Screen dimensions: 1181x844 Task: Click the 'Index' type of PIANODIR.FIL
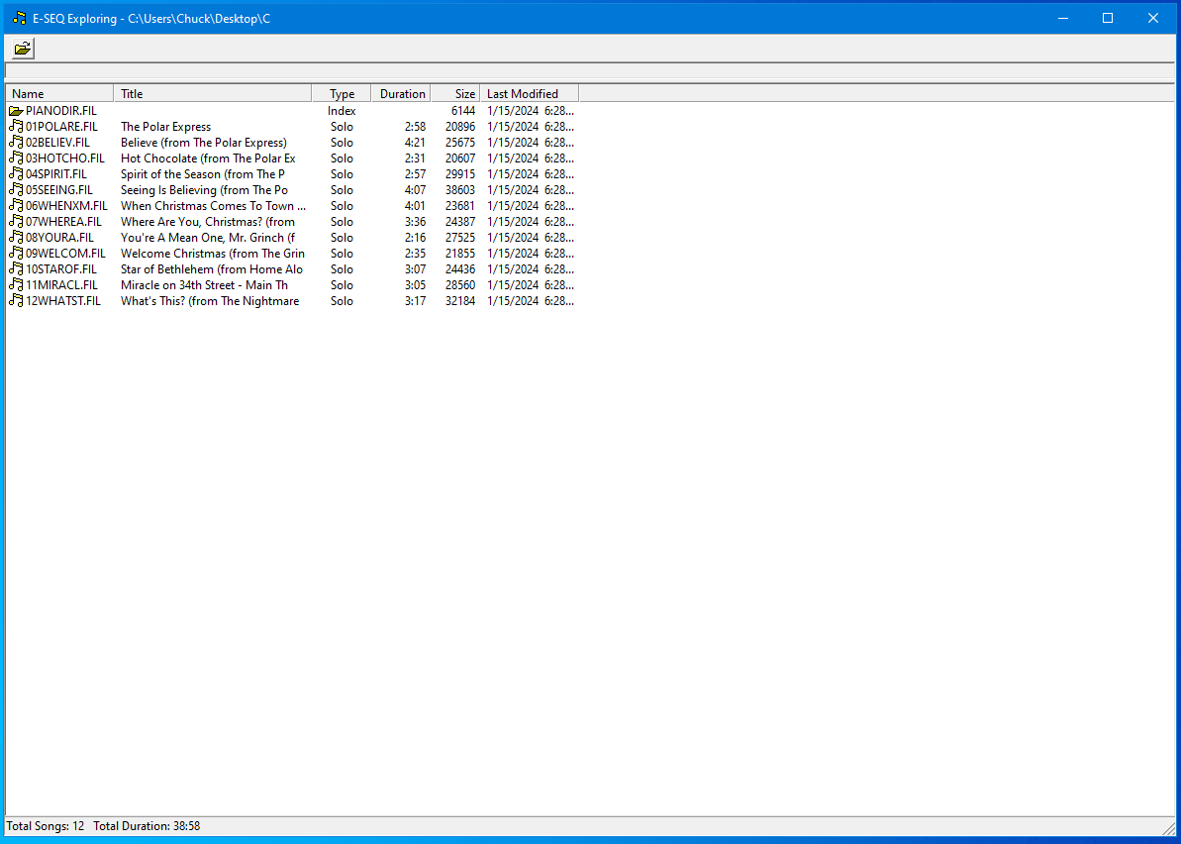point(342,111)
